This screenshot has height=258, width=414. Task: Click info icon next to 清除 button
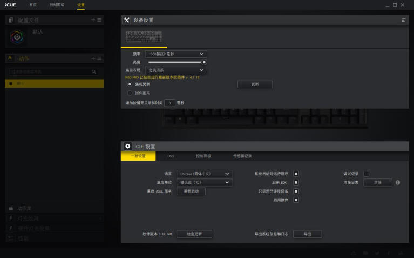pos(398,183)
